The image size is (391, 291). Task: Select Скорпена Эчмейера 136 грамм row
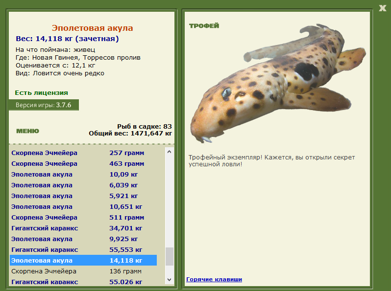point(83,271)
